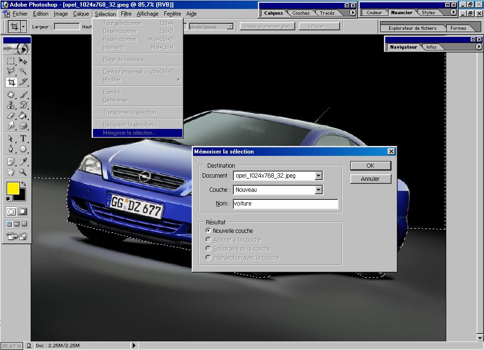Select the Slice tool
484x350 pixels.
click(23, 82)
